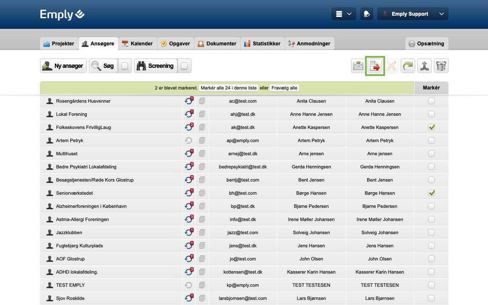
Task: Select the export document icon
Action: 374,66
